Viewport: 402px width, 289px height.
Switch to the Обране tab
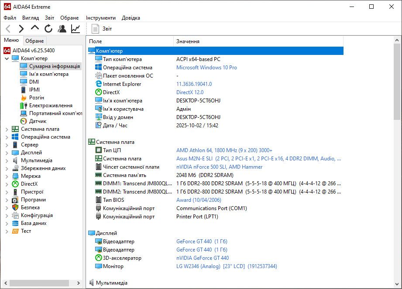[34, 41]
